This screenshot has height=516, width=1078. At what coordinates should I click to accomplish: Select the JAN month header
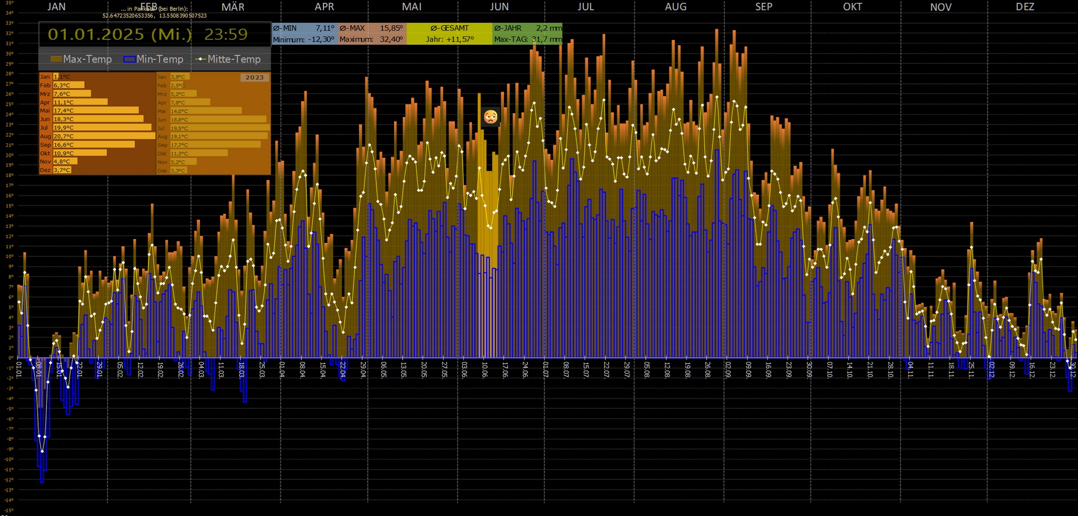click(57, 7)
